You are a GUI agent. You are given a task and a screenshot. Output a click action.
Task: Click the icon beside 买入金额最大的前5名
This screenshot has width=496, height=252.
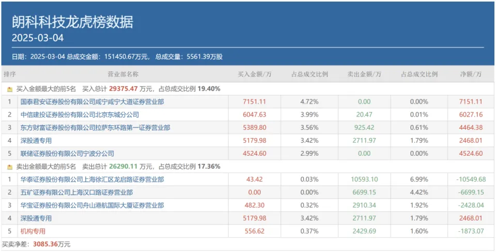9,89
